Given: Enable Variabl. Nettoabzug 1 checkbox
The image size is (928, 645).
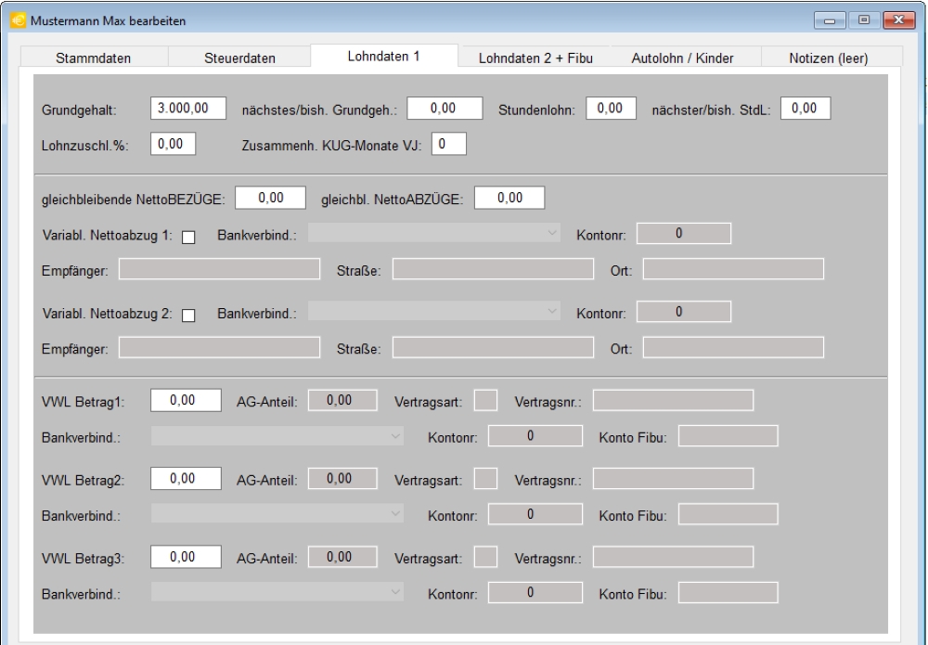Looking at the screenshot, I should [x=188, y=238].
